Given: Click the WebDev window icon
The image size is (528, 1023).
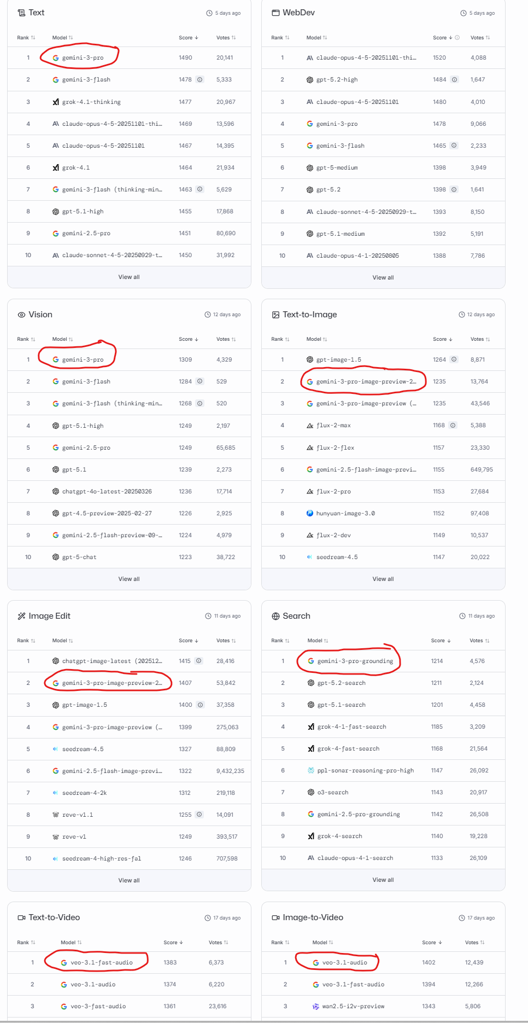Looking at the screenshot, I should (x=275, y=13).
